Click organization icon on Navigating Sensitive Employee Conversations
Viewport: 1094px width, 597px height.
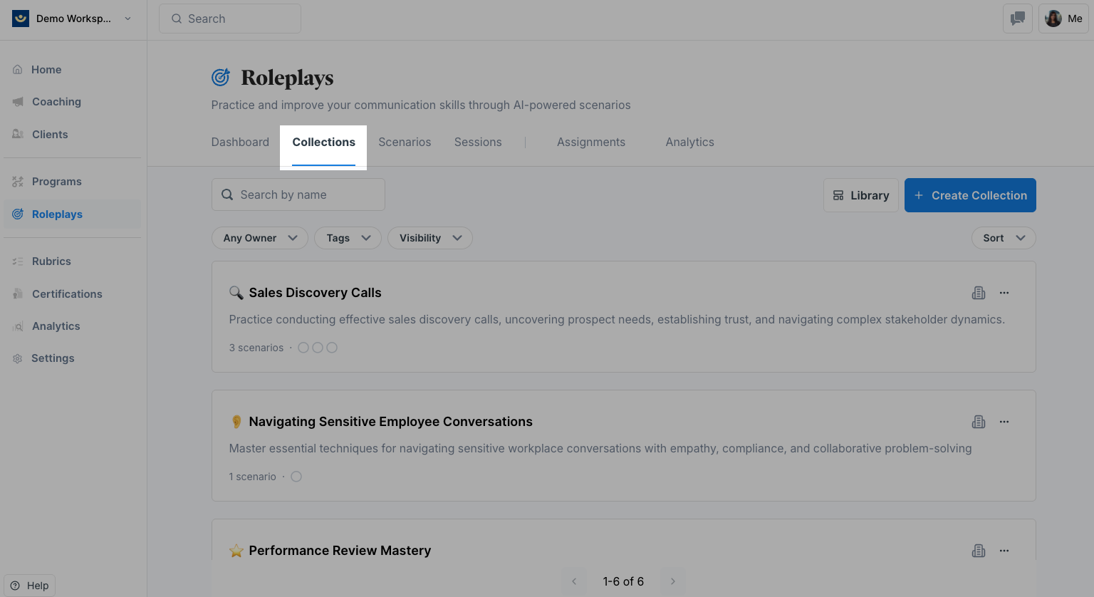(x=979, y=422)
